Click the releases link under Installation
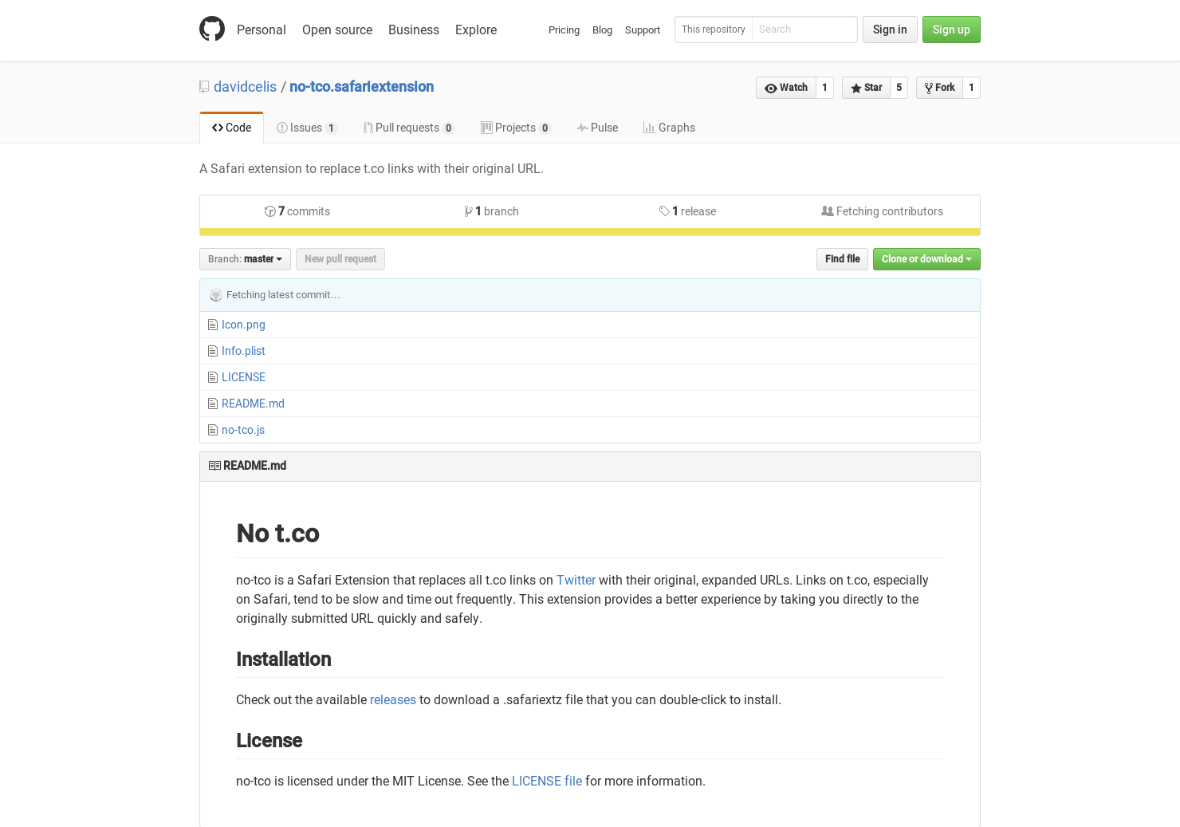 pos(393,700)
